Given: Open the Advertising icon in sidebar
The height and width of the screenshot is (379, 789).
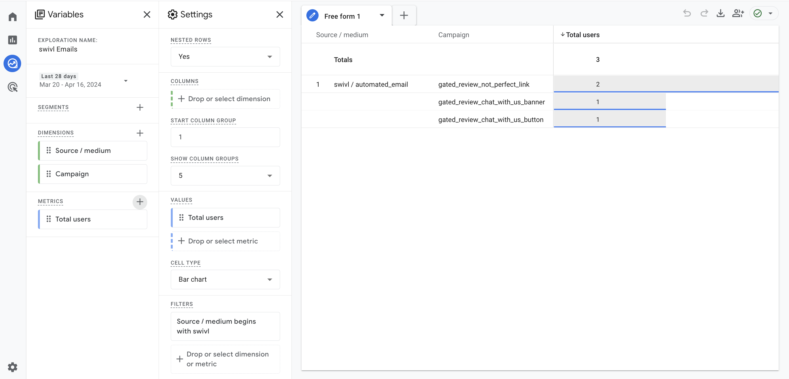Looking at the screenshot, I should [x=12, y=87].
